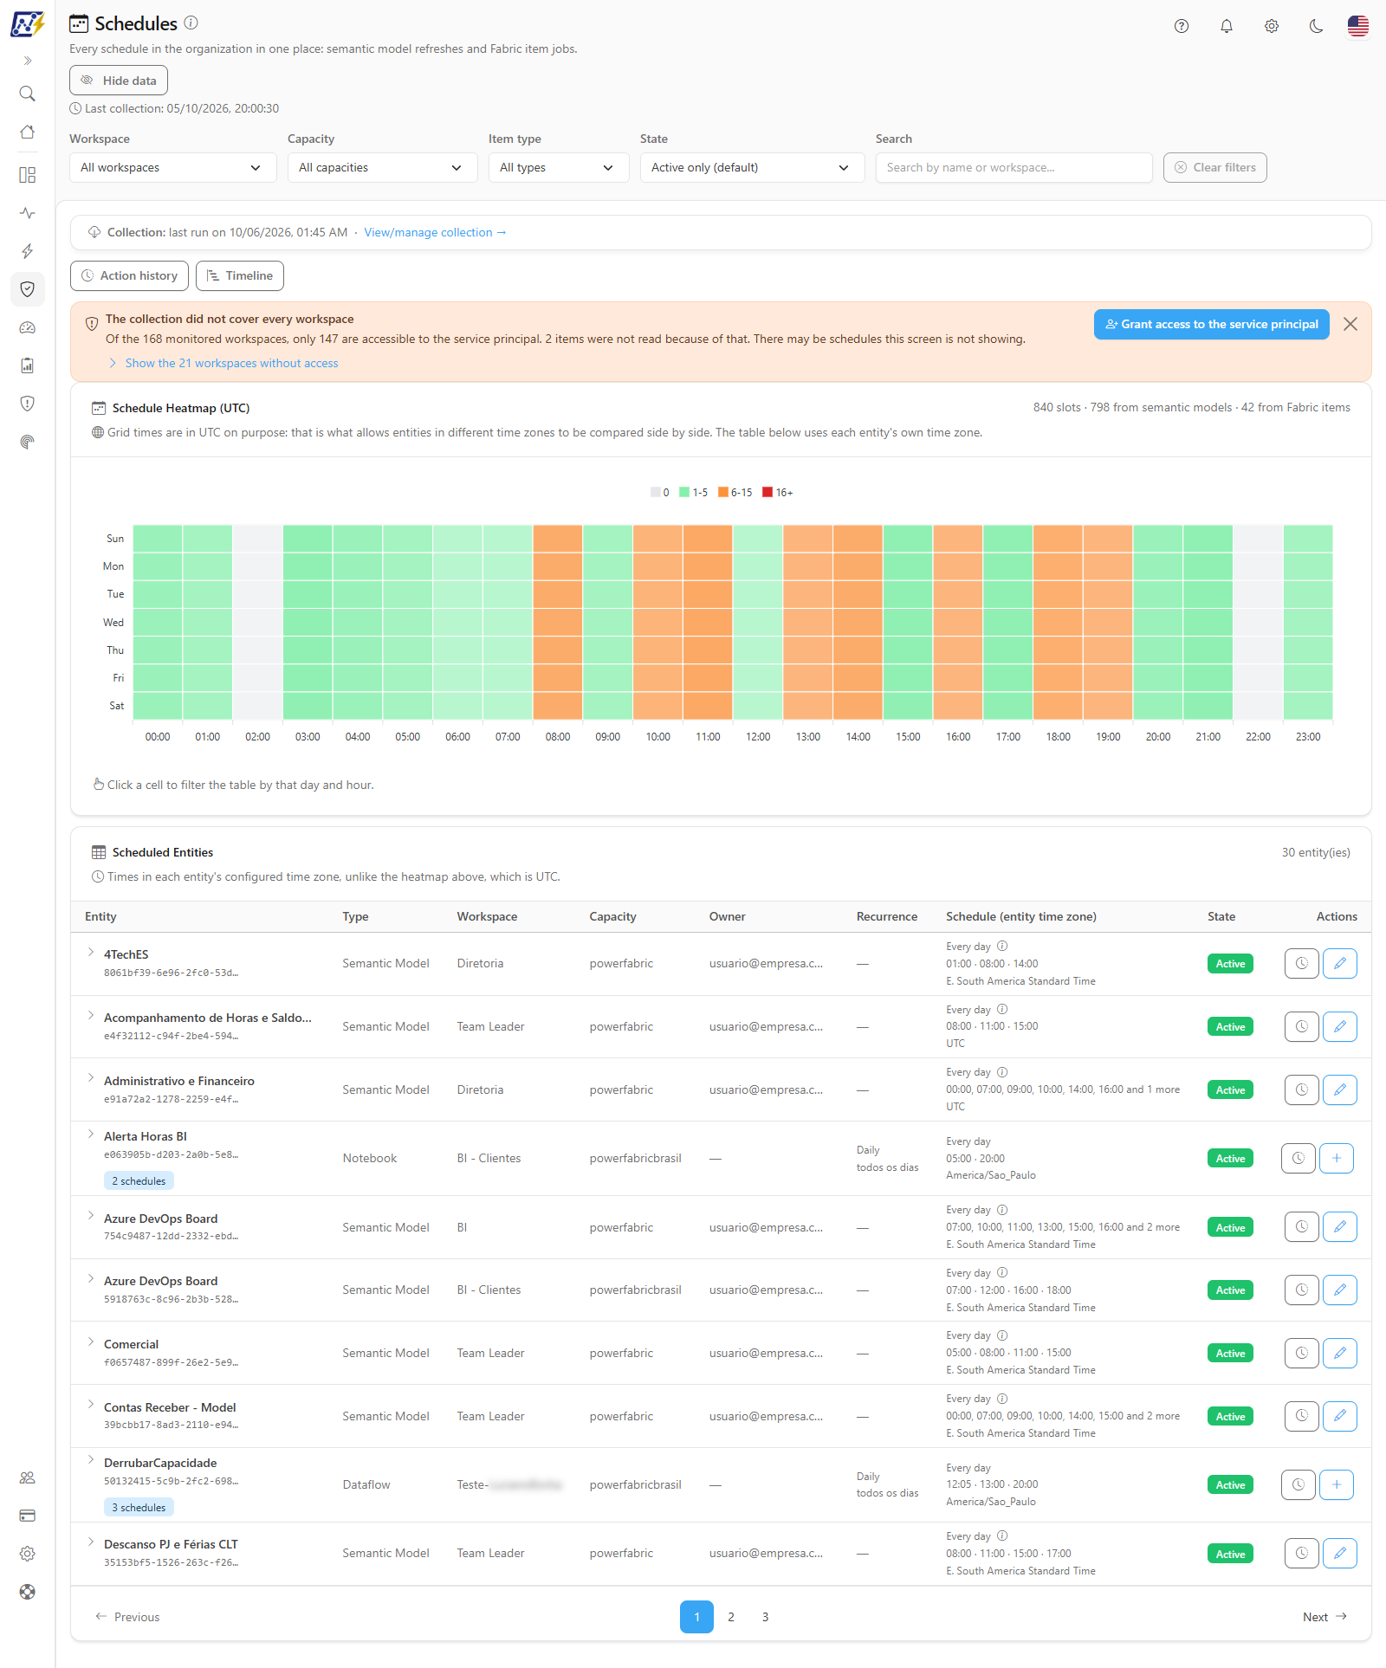1386x1668 pixels.
Task: Open the Capacity dropdown
Action: click(383, 168)
